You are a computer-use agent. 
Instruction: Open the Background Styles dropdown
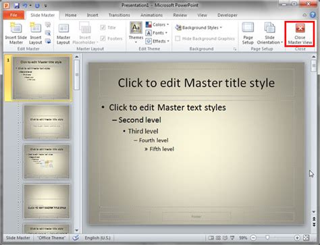198,28
